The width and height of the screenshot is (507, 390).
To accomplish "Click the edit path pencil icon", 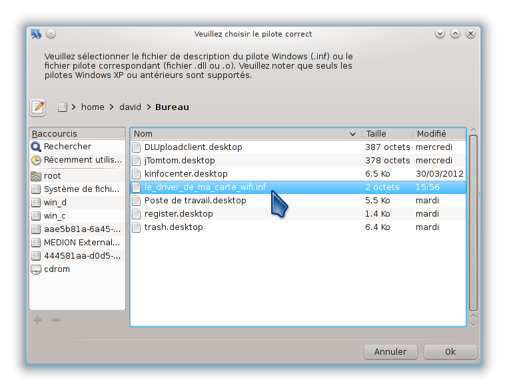I will pyautogui.click(x=37, y=107).
